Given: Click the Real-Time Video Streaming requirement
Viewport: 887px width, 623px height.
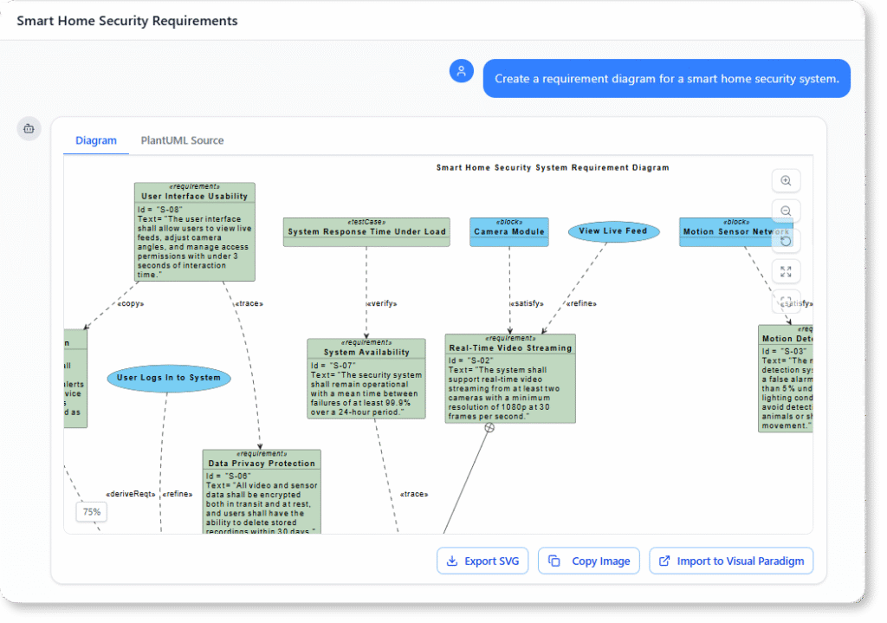Looking at the screenshot, I should click(x=509, y=378).
